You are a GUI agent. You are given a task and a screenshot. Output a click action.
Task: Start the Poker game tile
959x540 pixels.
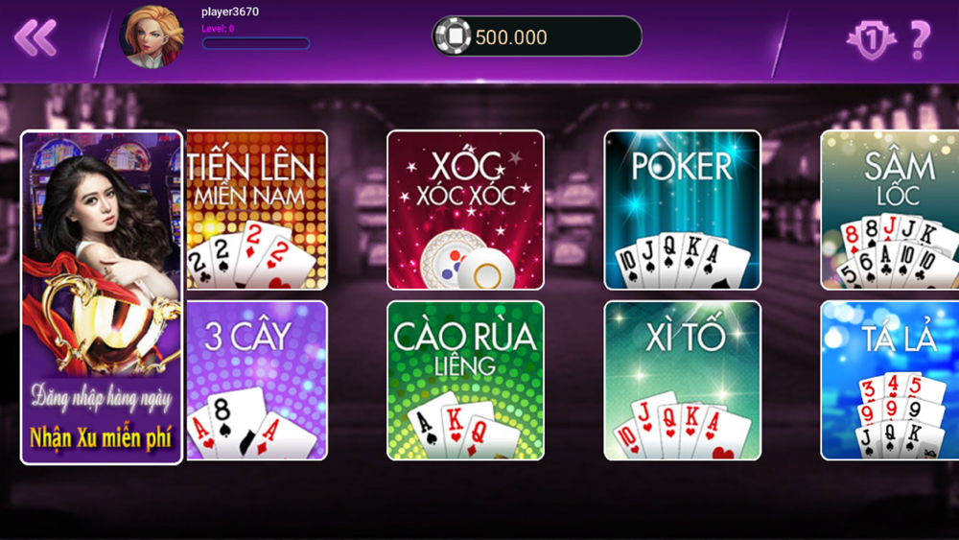coord(683,210)
